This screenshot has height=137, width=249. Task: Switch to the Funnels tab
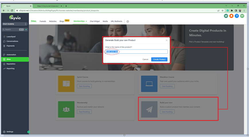(43, 21)
